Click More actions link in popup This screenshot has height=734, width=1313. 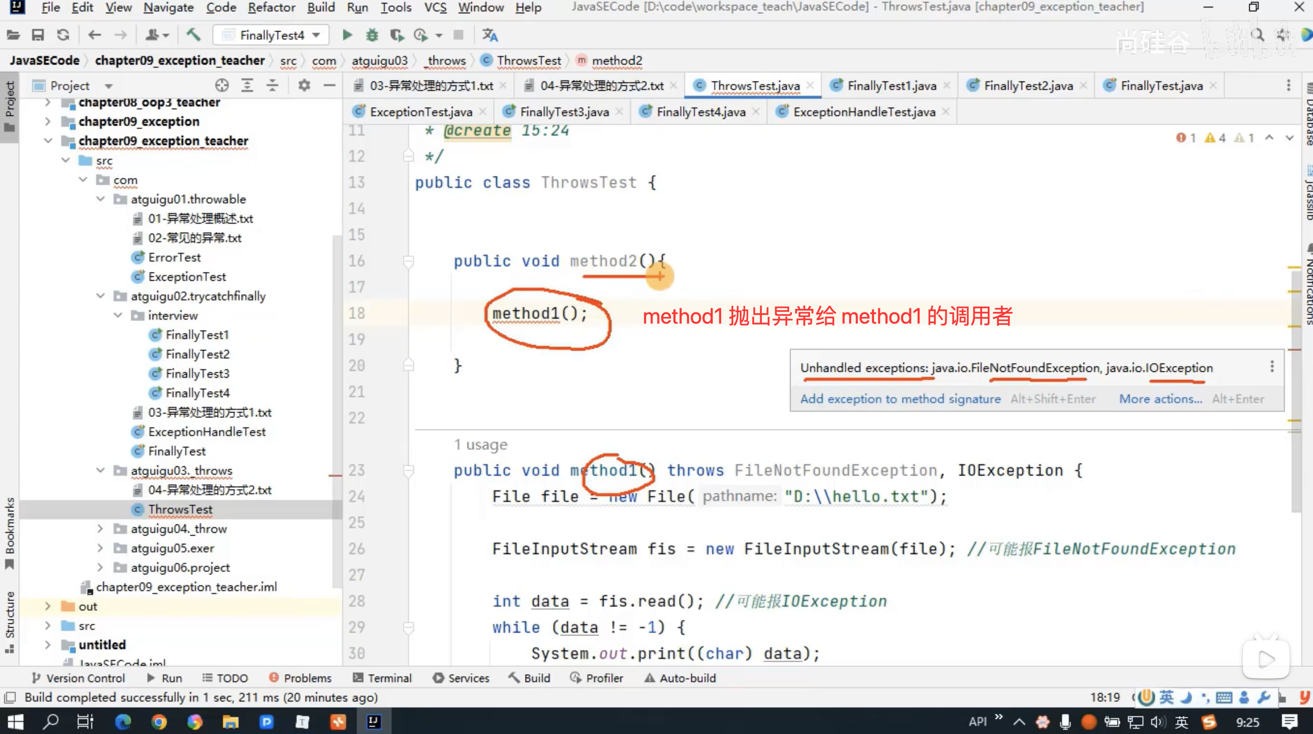tap(1160, 399)
